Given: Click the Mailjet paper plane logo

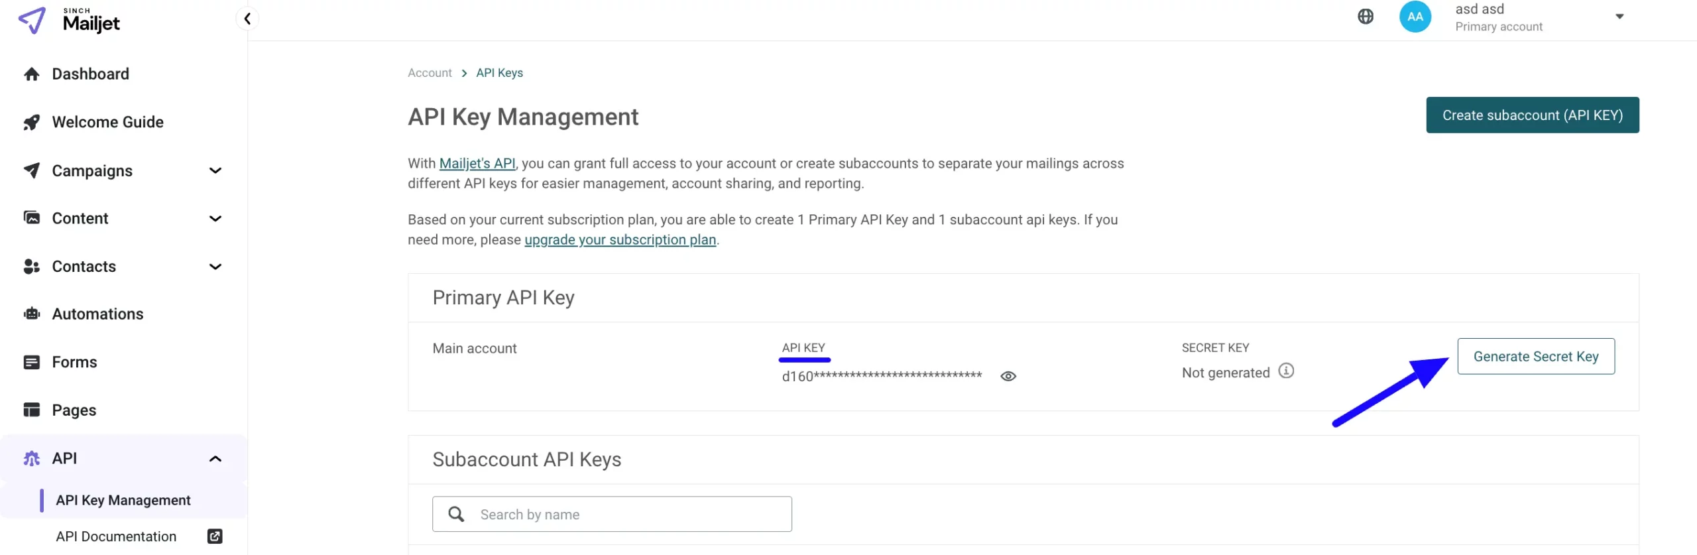Looking at the screenshot, I should tap(32, 20).
